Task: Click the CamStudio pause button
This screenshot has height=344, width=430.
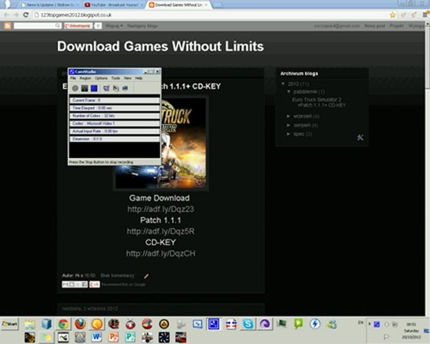Action: pos(84,88)
